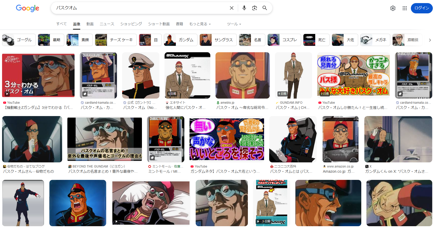Open the みんな大好きバスク・オム YouTube thumbnail

point(354,75)
